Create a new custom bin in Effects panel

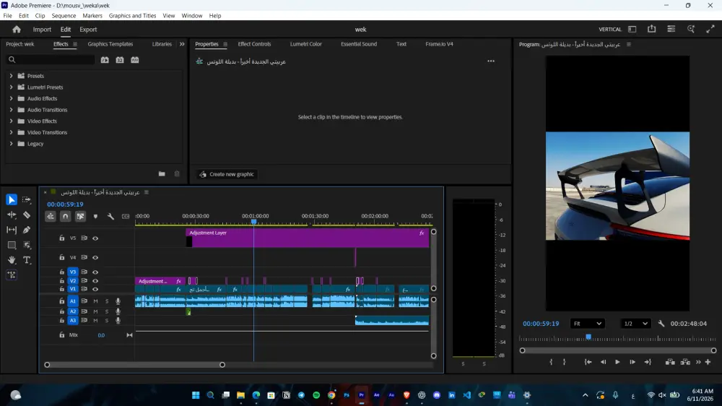coord(162,173)
